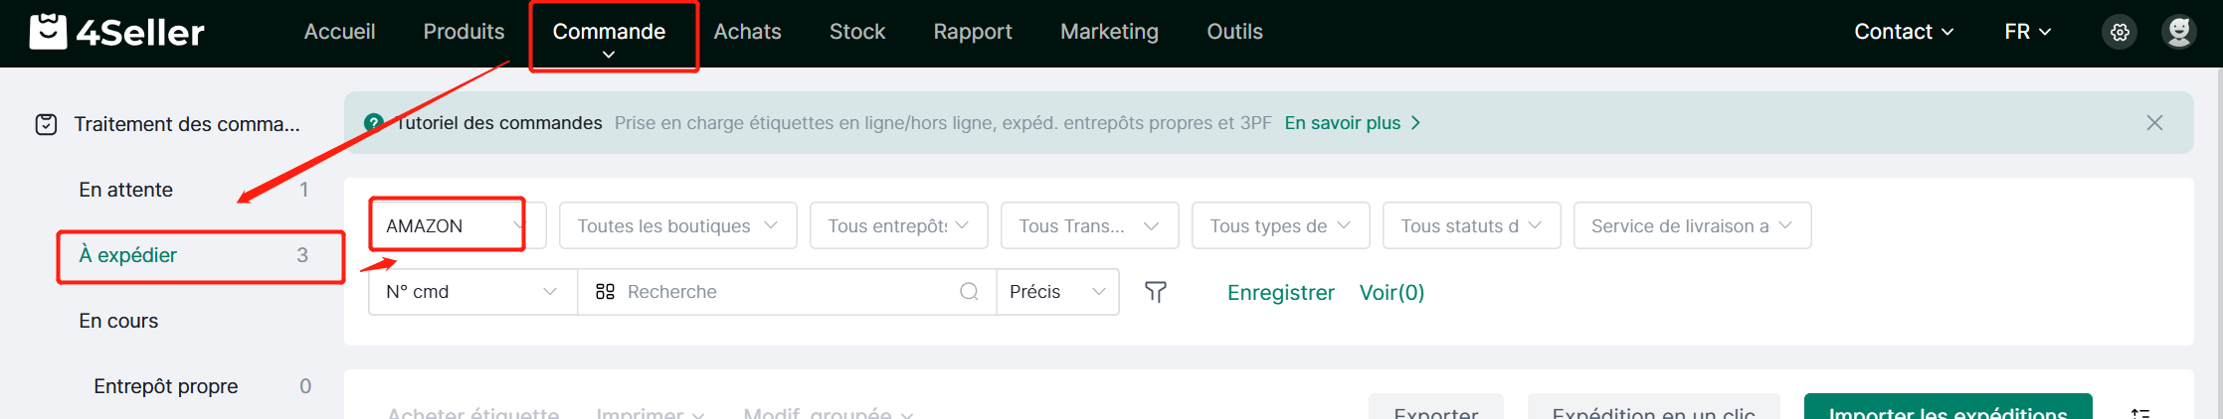Screen dimensions: 2223x419
Task: Click the Enregistrer link
Action: [x=1280, y=293]
